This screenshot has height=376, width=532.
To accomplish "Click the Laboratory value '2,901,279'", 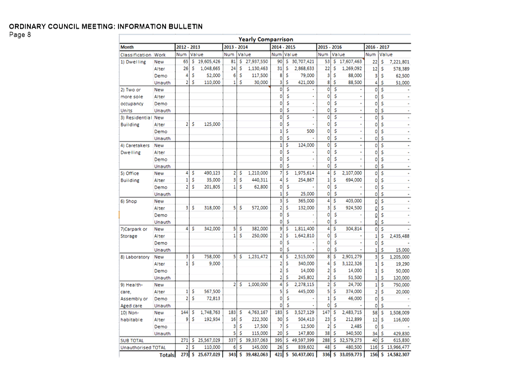I will 352,256.
